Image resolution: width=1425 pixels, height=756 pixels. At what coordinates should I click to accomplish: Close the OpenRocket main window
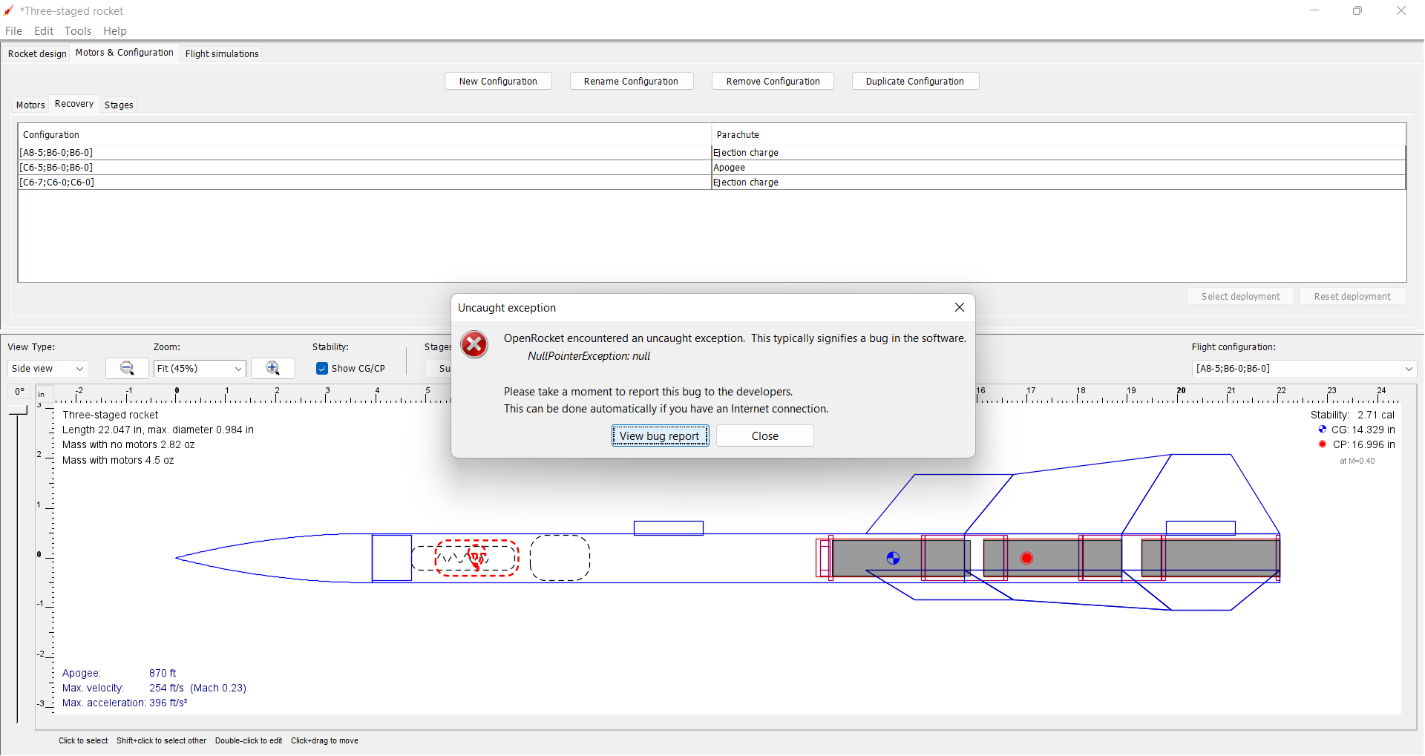pyautogui.click(x=1401, y=10)
